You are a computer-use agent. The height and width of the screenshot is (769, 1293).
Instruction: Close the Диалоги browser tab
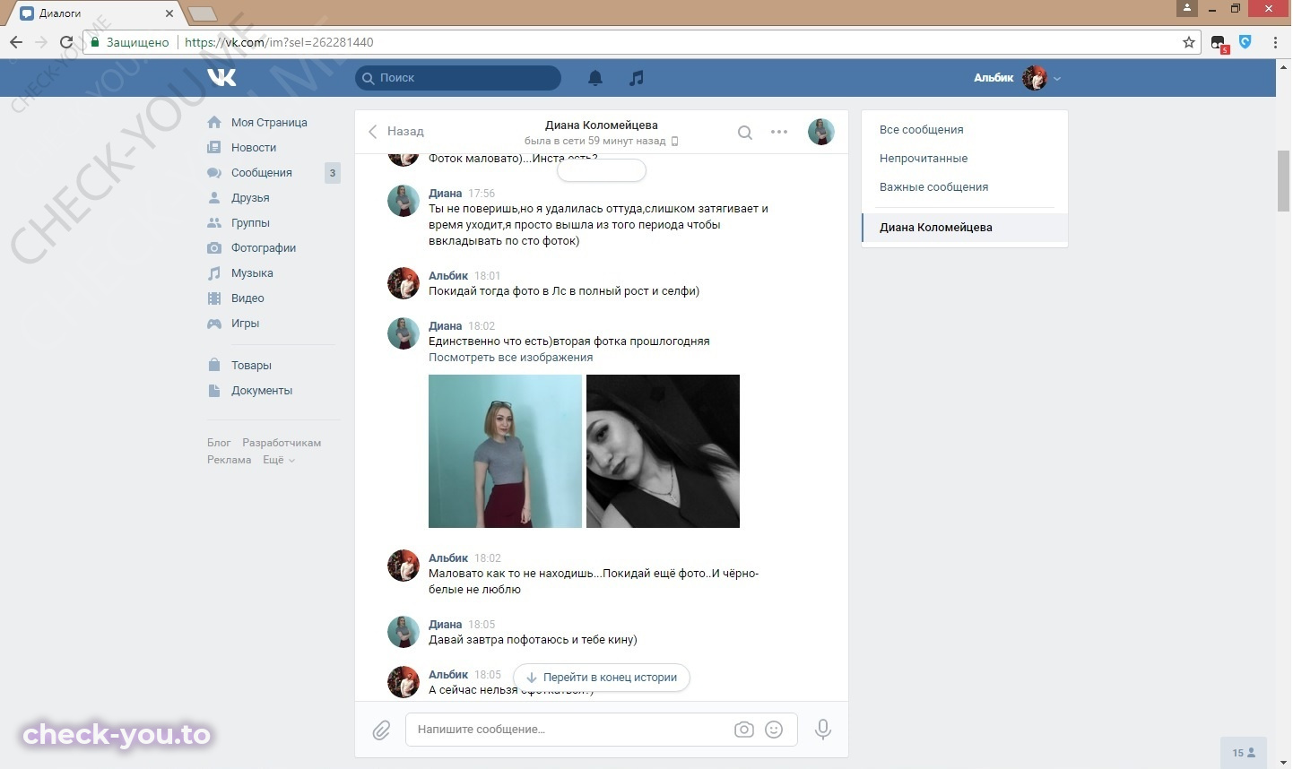[169, 13]
